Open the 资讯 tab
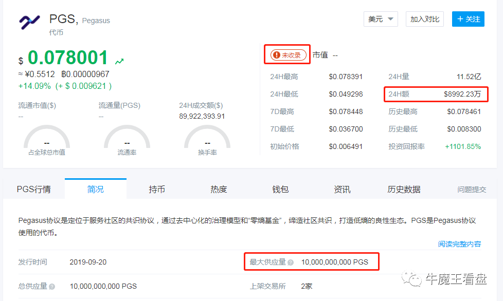Viewport: 503px width, 301px height. tap(342, 189)
